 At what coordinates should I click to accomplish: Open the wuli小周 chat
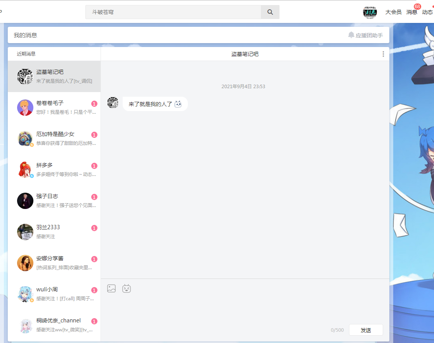click(x=54, y=294)
